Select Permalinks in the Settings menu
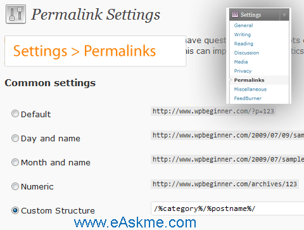The width and height of the screenshot is (304, 230). 249,80
